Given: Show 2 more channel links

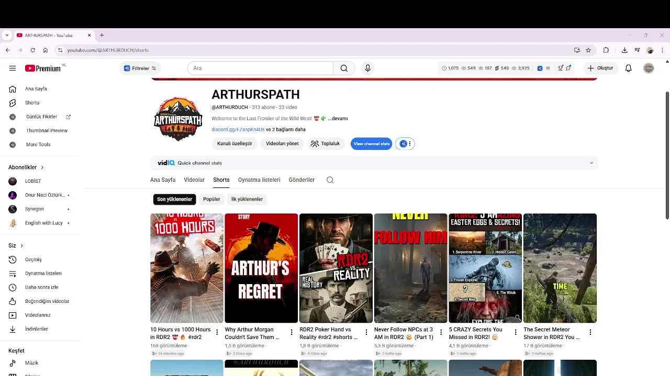Looking at the screenshot, I should pos(286,130).
